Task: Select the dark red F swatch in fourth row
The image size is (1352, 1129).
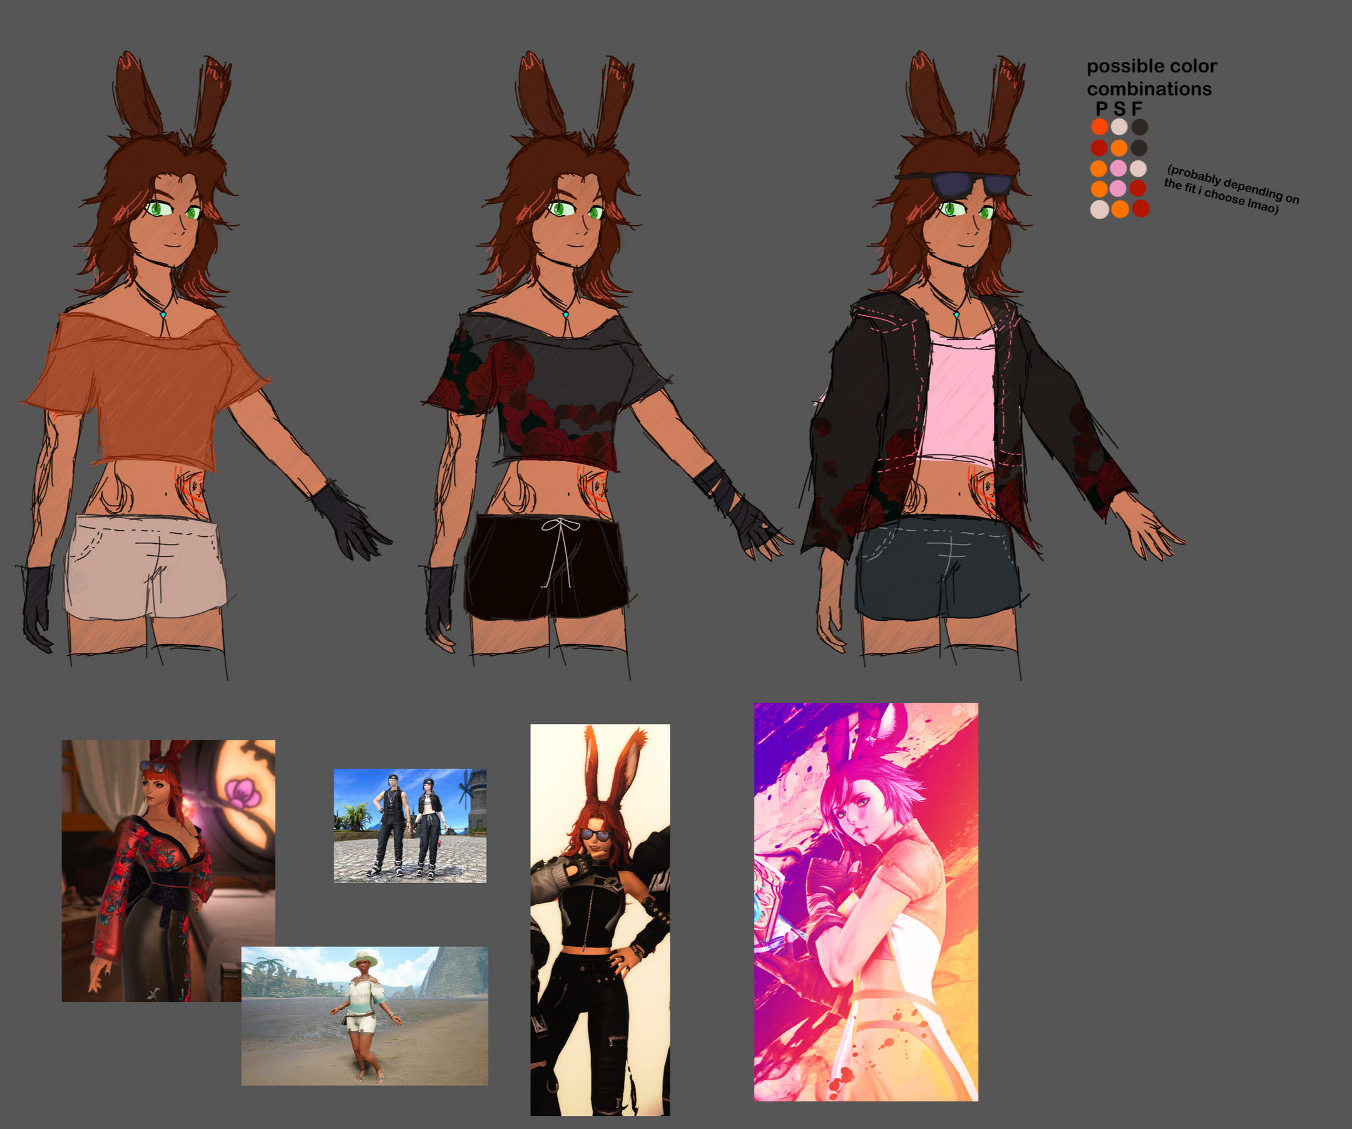Action: pos(1139,188)
